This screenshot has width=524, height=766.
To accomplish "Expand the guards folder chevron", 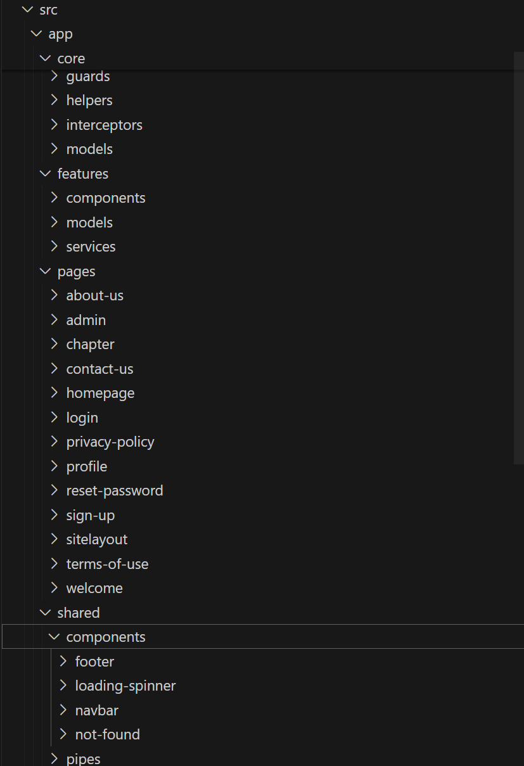I will click(54, 76).
